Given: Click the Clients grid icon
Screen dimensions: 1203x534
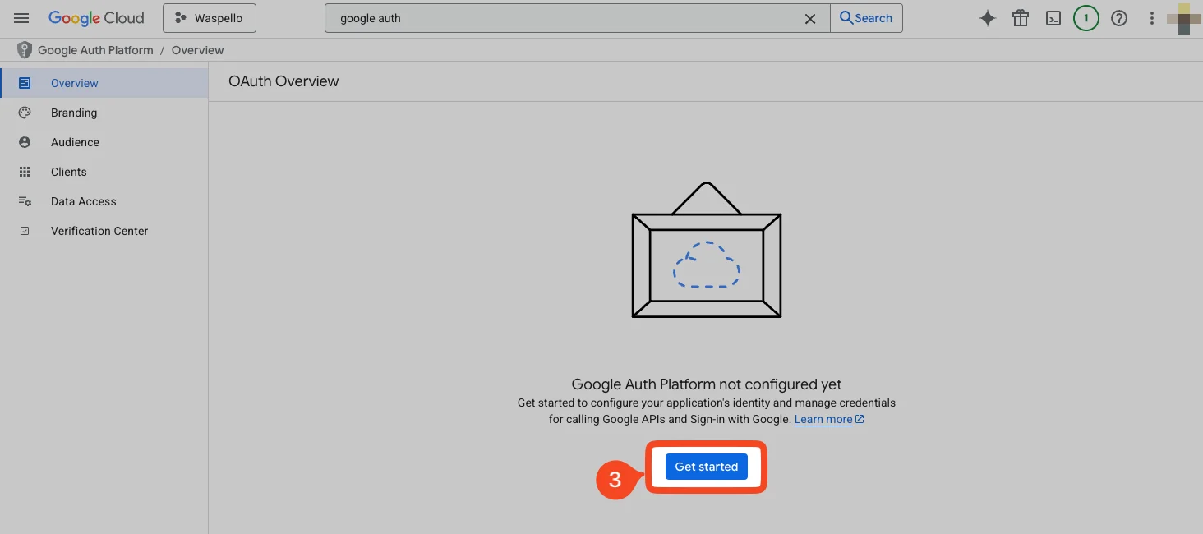Looking at the screenshot, I should pyautogui.click(x=25, y=172).
